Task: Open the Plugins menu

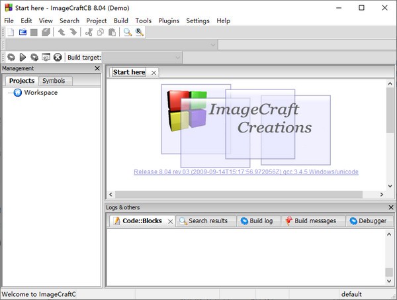Action: click(x=169, y=21)
